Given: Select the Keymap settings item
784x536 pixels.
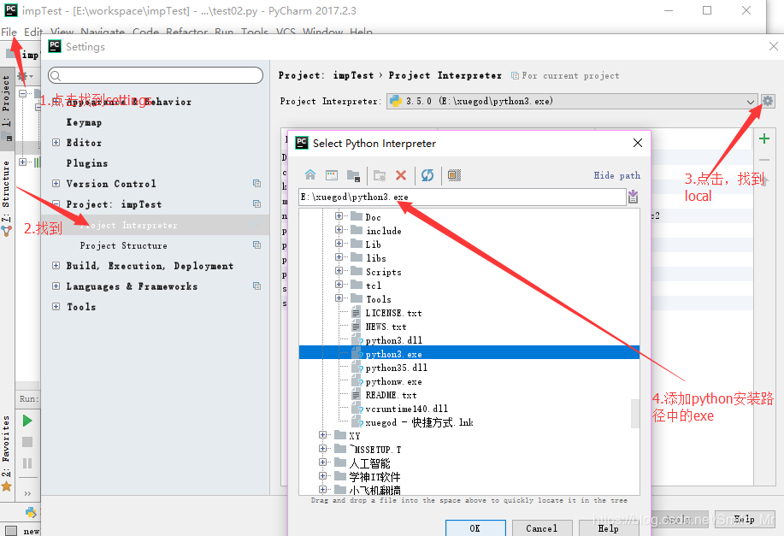Looking at the screenshot, I should tap(84, 122).
